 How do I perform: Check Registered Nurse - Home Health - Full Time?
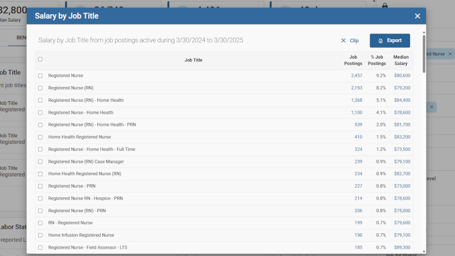click(x=40, y=149)
